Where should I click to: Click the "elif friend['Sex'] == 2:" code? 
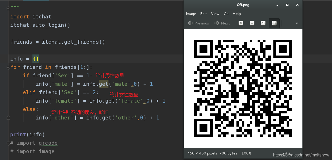(61, 92)
